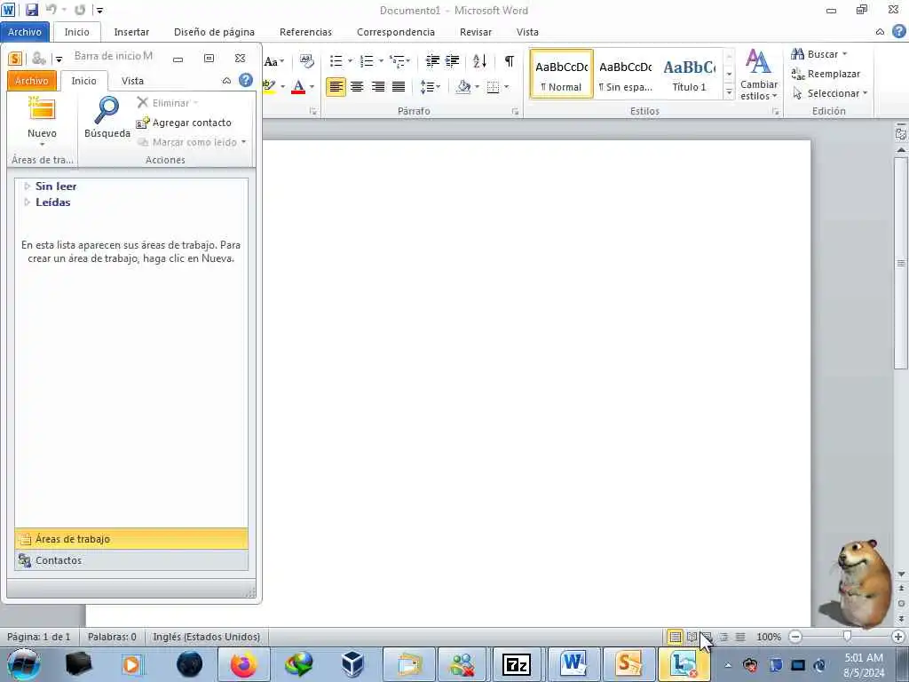The width and height of the screenshot is (909, 682).
Task: Click the zoom in plus button
Action: pyautogui.click(x=898, y=637)
